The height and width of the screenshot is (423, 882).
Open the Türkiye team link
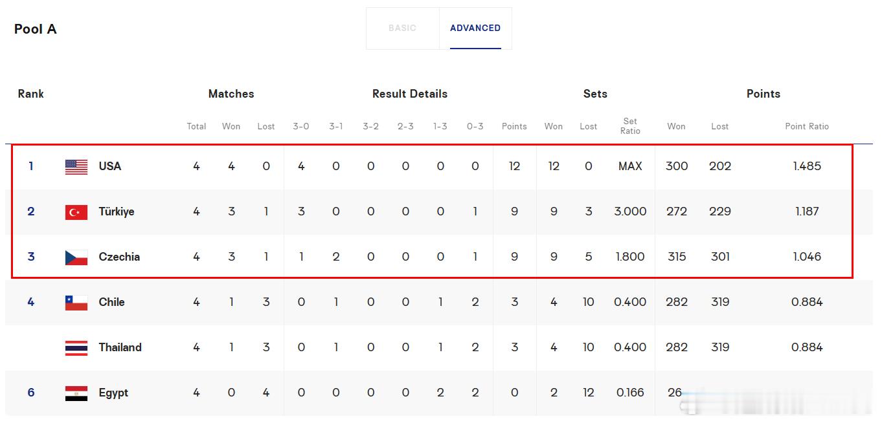tap(117, 211)
